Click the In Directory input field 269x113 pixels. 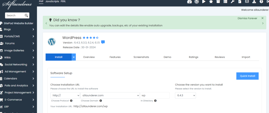point(155,96)
